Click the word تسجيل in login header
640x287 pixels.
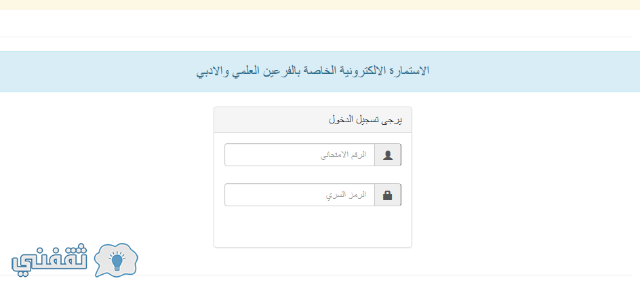click(368, 120)
